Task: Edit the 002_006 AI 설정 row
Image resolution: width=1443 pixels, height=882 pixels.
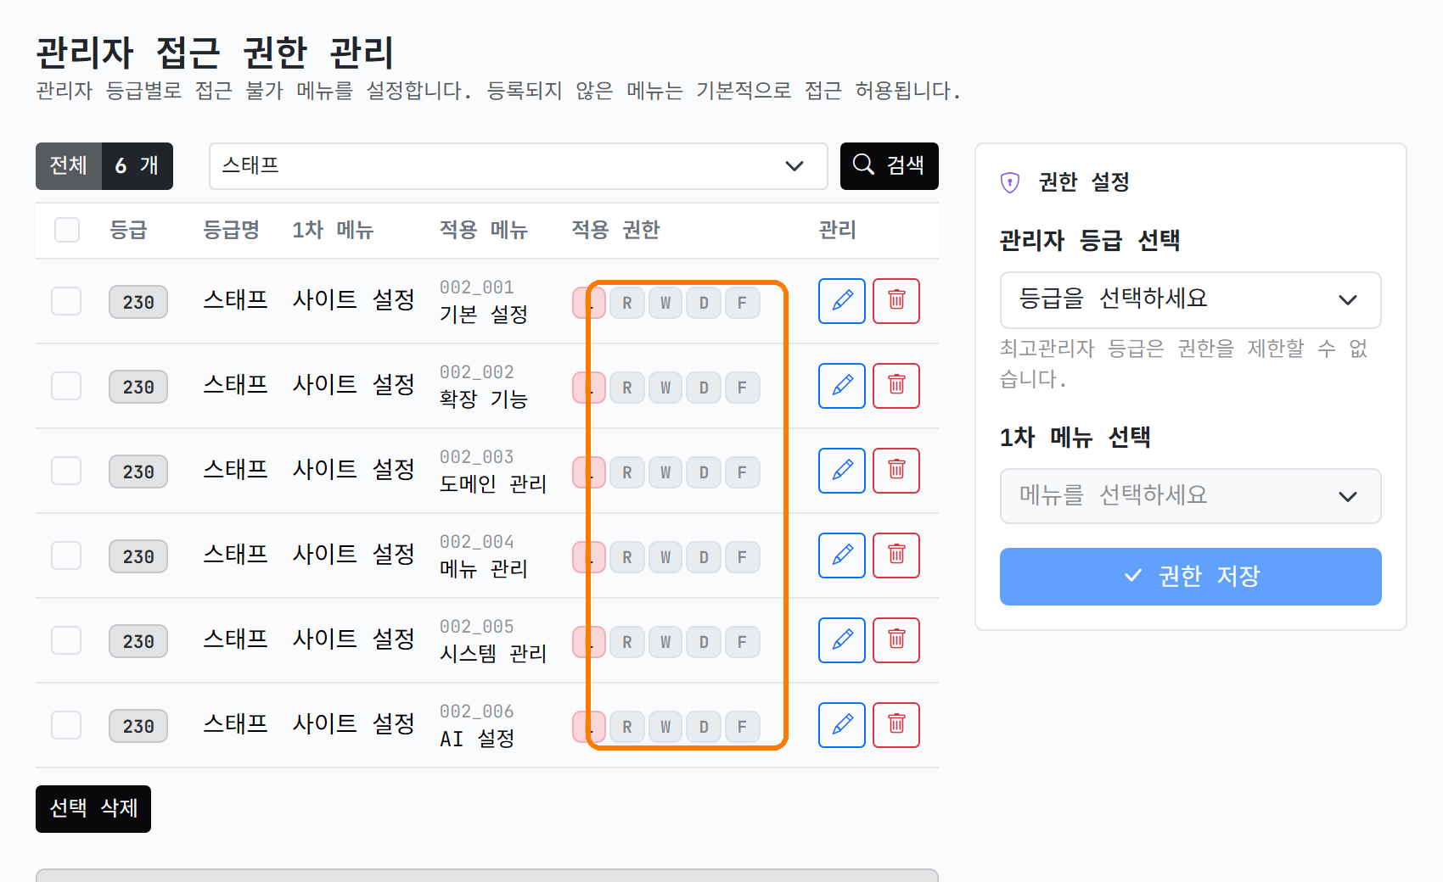Action: pos(842,725)
